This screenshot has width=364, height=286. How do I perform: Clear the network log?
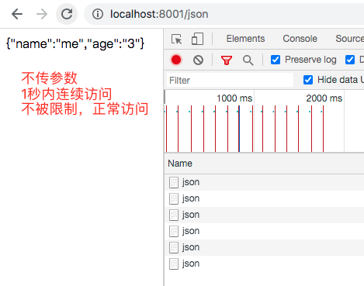pyautogui.click(x=198, y=60)
